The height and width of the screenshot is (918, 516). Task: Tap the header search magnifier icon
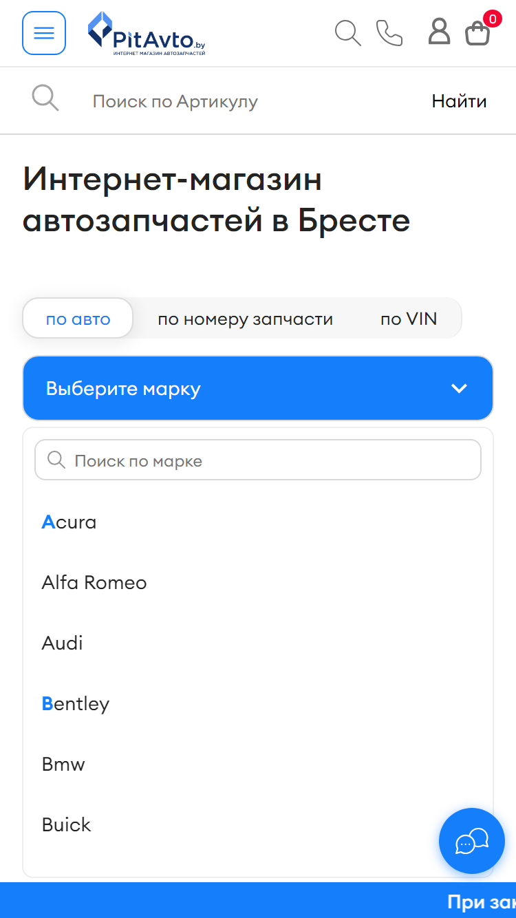(x=347, y=33)
